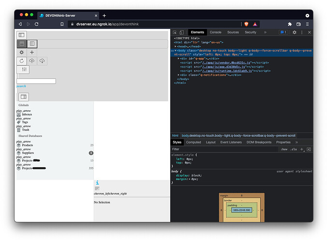Expand the Tags play_arrow

[x=24, y=119]
